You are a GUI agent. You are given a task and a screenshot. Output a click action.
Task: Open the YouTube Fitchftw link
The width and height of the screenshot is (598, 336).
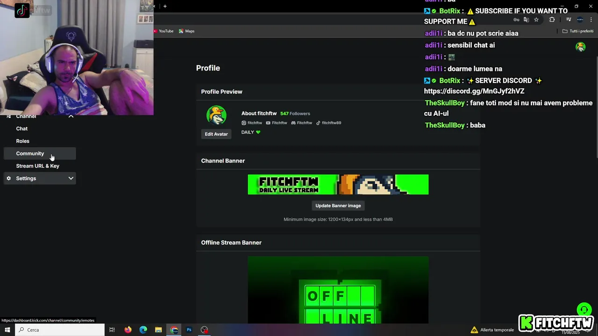(277, 123)
